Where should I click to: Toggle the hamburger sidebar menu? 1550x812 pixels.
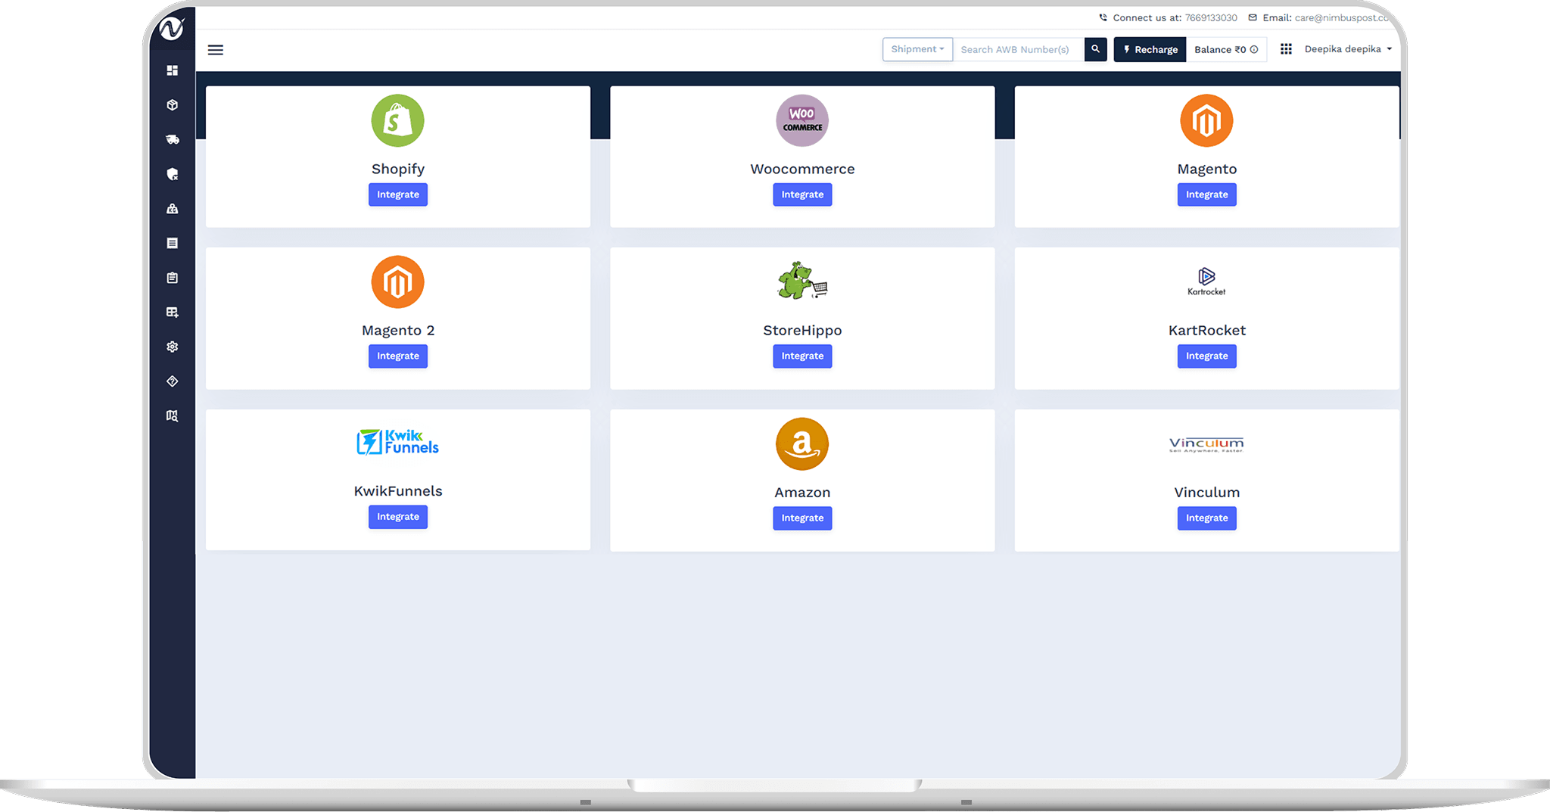pos(216,50)
